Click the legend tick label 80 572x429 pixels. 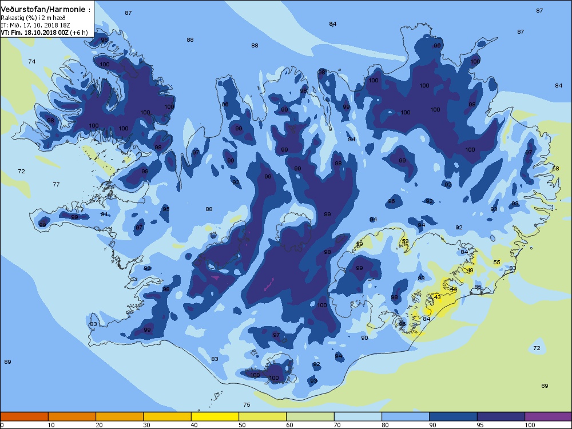click(x=385, y=425)
